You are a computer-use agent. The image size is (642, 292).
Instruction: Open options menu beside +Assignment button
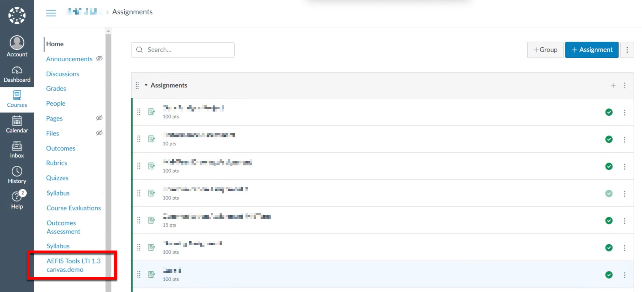pos(627,50)
